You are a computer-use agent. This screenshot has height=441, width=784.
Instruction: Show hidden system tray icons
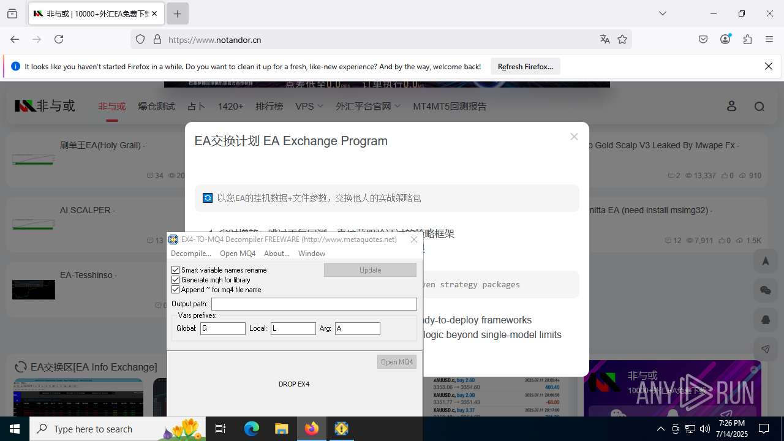pos(660,429)
